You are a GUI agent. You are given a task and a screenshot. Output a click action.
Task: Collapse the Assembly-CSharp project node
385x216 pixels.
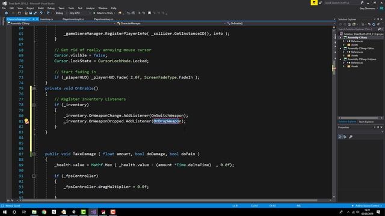[x=340, y=38]
